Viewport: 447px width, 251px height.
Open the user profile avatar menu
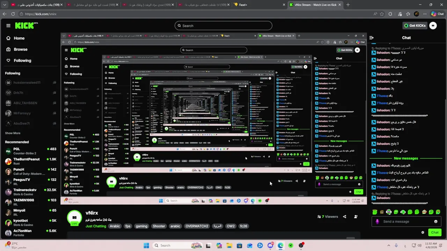(433, 25)
